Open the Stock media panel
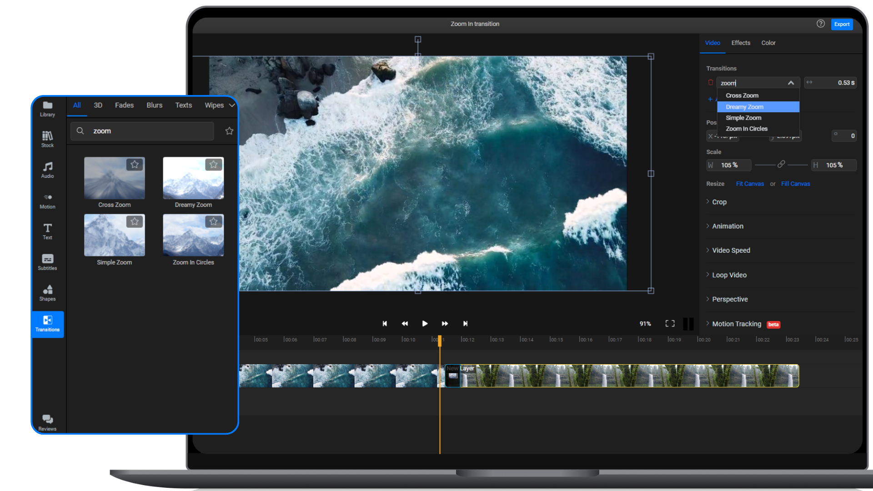Image resolution: width=873 pixels, height=491 pixels. 47,139
